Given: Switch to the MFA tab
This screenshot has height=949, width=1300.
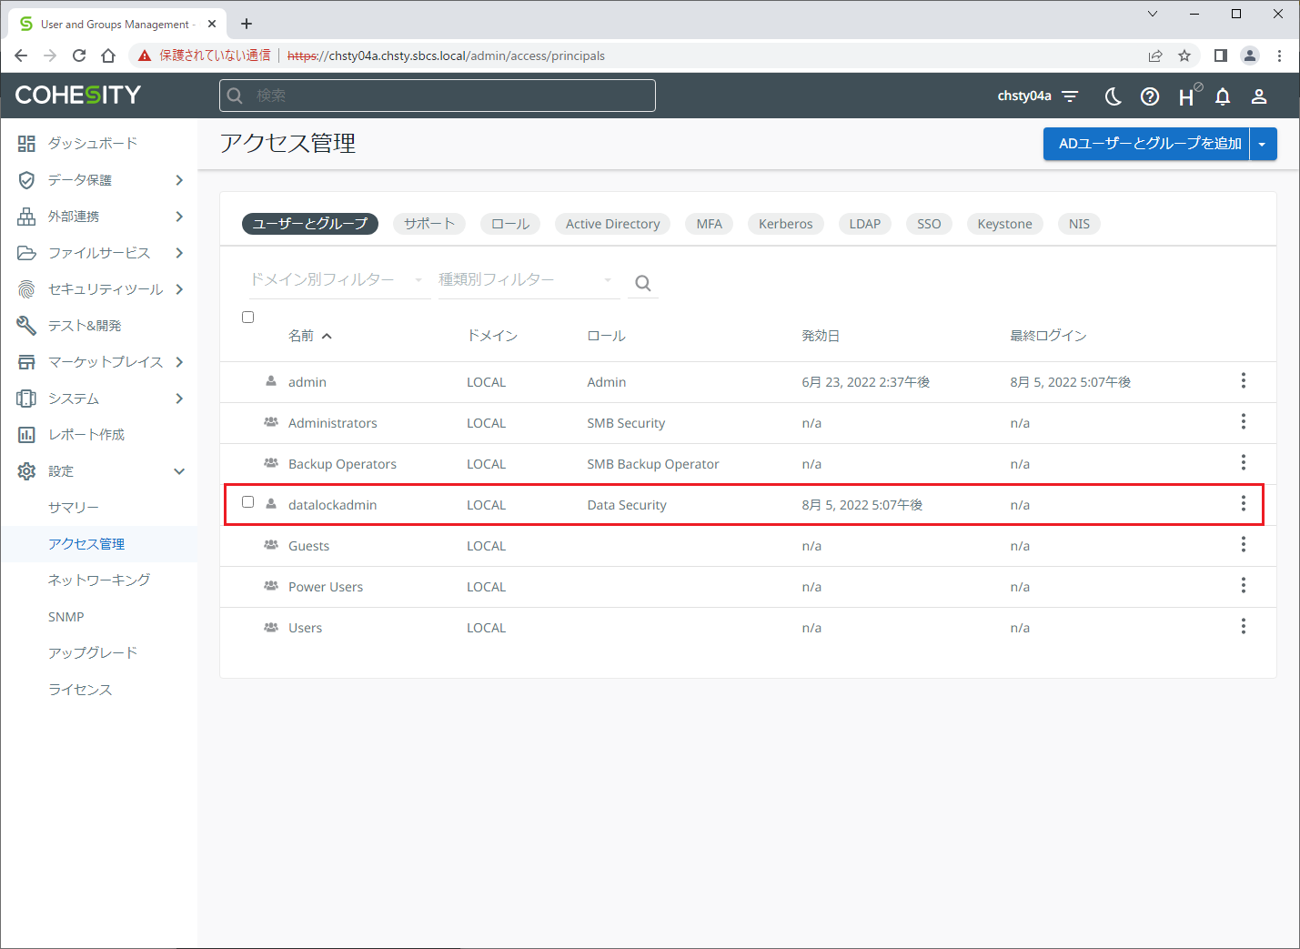Looking at the screenshot, I should tap(710, 224).
